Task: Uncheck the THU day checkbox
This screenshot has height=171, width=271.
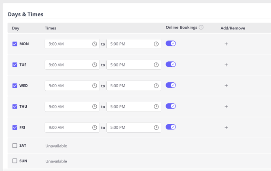Action: [x=15, y=106]
